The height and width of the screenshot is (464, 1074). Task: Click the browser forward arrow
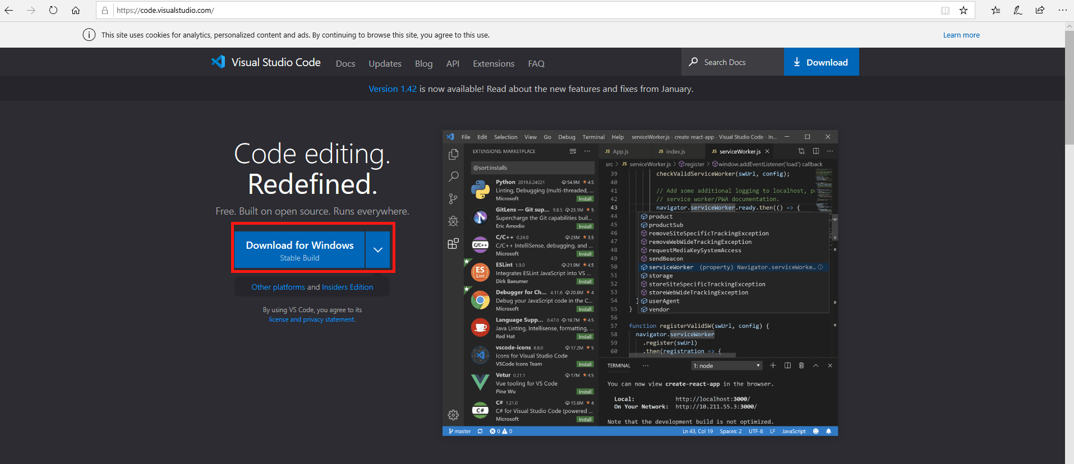click(x=31, y=10)
